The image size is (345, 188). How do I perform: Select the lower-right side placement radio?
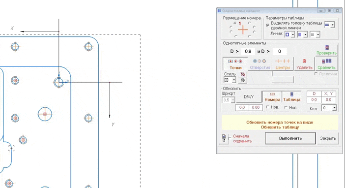[x=254, y=32]
